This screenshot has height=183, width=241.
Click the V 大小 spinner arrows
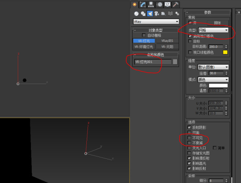click(226, 108)
